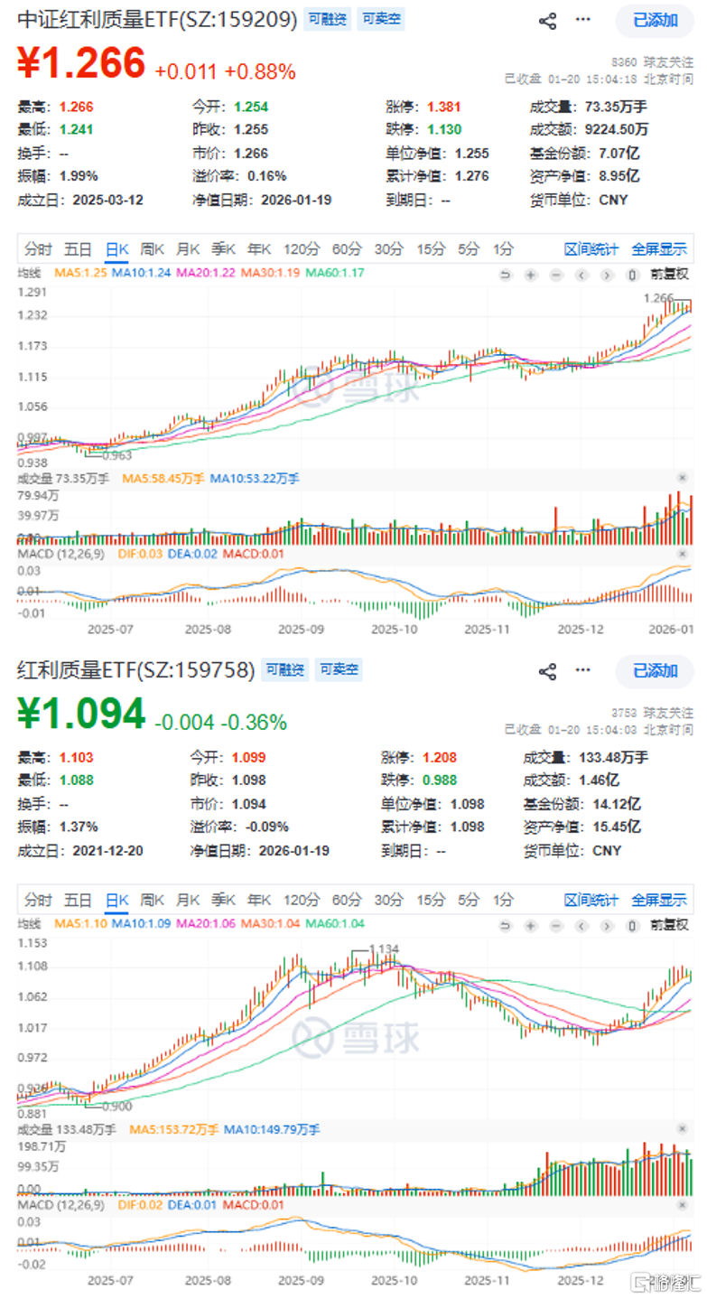Image resolution: width=707 pixels, height=1299 pixels.
Task: Pan left arrow icon on upper chart
Action: (581, 275)
